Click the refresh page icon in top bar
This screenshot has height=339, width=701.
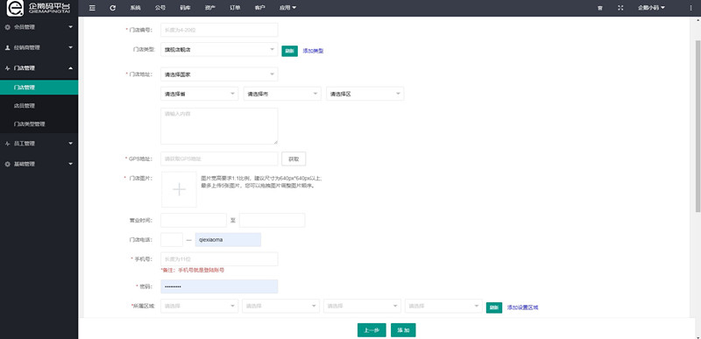click(113, 8)
